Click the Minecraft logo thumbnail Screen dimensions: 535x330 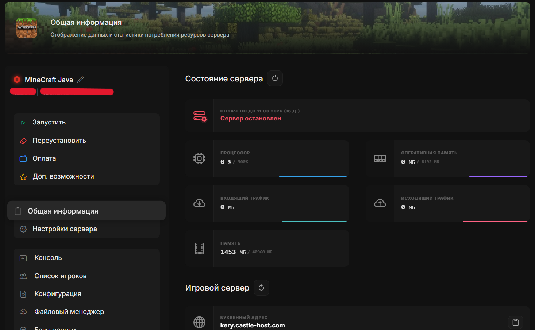(x=27, y=28)
